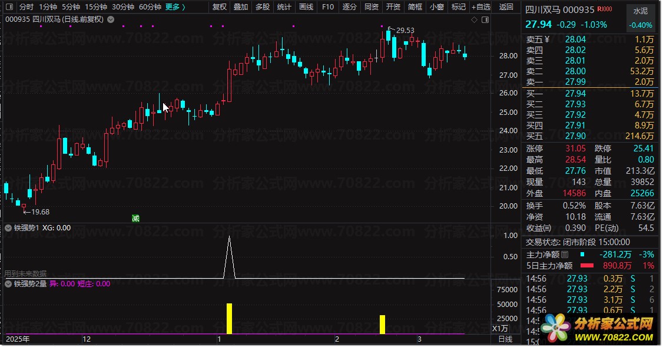Click the 叠加 overlay button
The image size is (663, 347).
click(241, 6)
